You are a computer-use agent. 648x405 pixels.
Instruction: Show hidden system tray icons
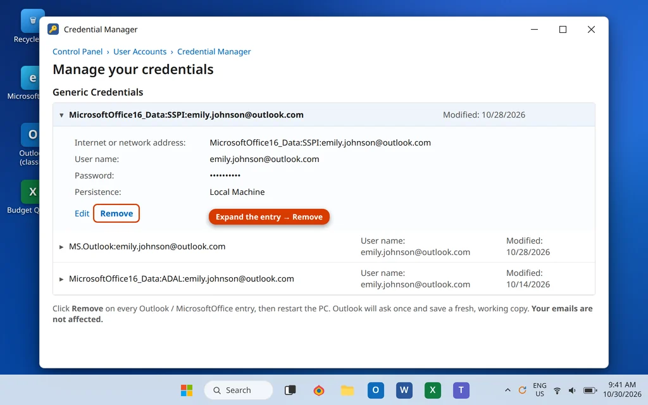click(508, 390)
